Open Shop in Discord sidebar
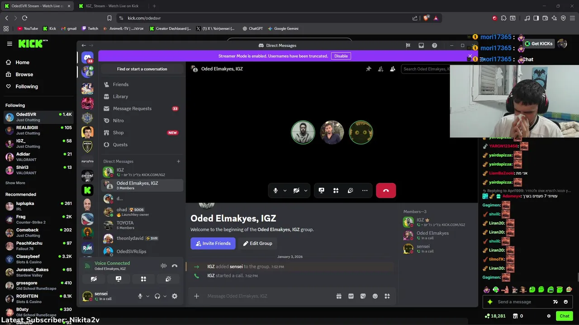 point(142,133)
